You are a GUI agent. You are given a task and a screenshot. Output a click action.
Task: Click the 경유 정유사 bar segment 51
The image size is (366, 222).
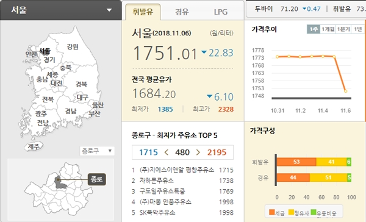[x=328, y=177]
